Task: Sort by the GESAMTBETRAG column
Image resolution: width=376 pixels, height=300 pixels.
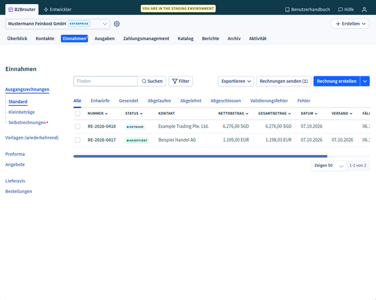Action: click(274, 114)
